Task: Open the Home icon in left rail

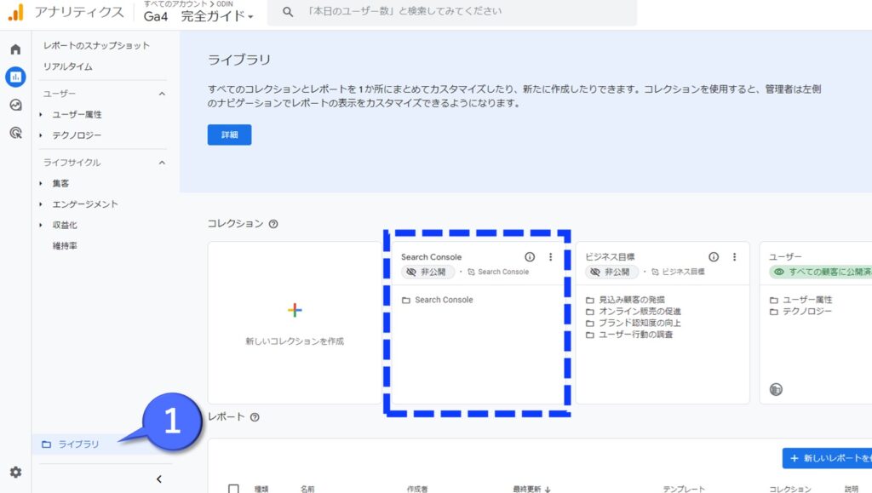Action: [15, 49]
